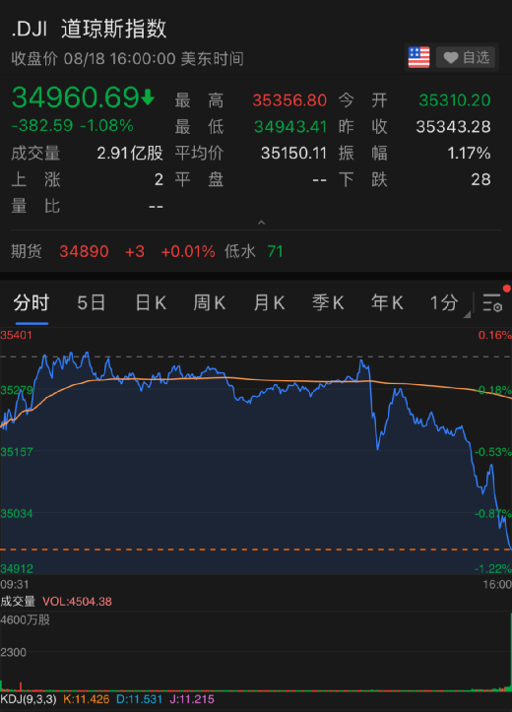Select the 月K tab
512x712 pixels.
[269, 302]
